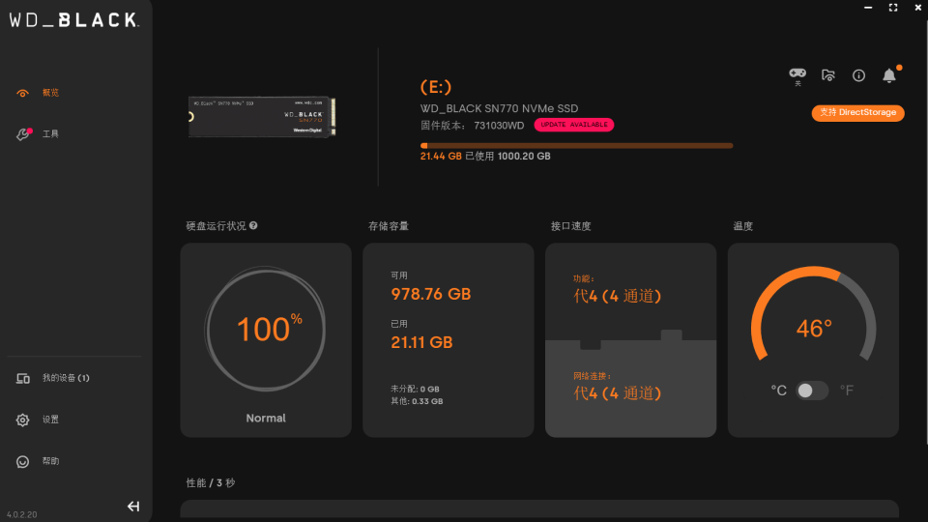Click firmware version 731030WD

[x=499, y=126]
